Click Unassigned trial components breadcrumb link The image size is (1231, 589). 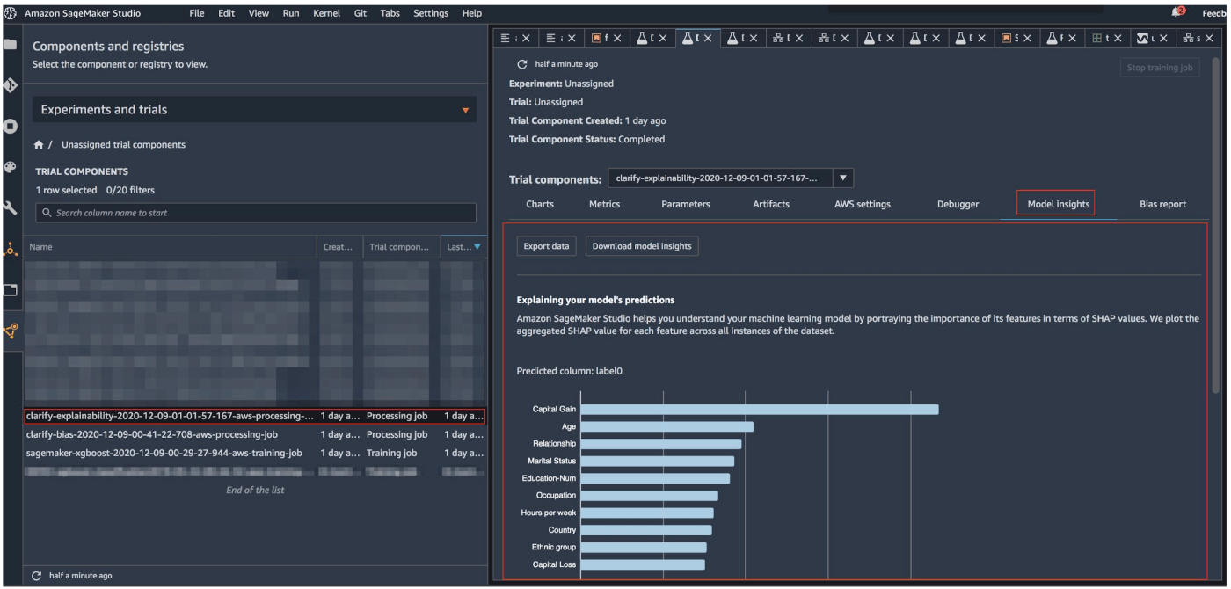[x=123, y=145]
